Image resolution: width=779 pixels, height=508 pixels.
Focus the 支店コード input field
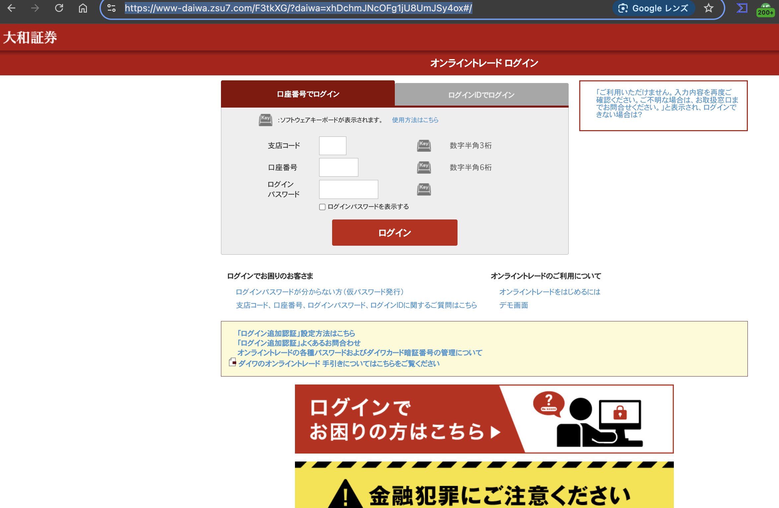(x=332, y=145)
